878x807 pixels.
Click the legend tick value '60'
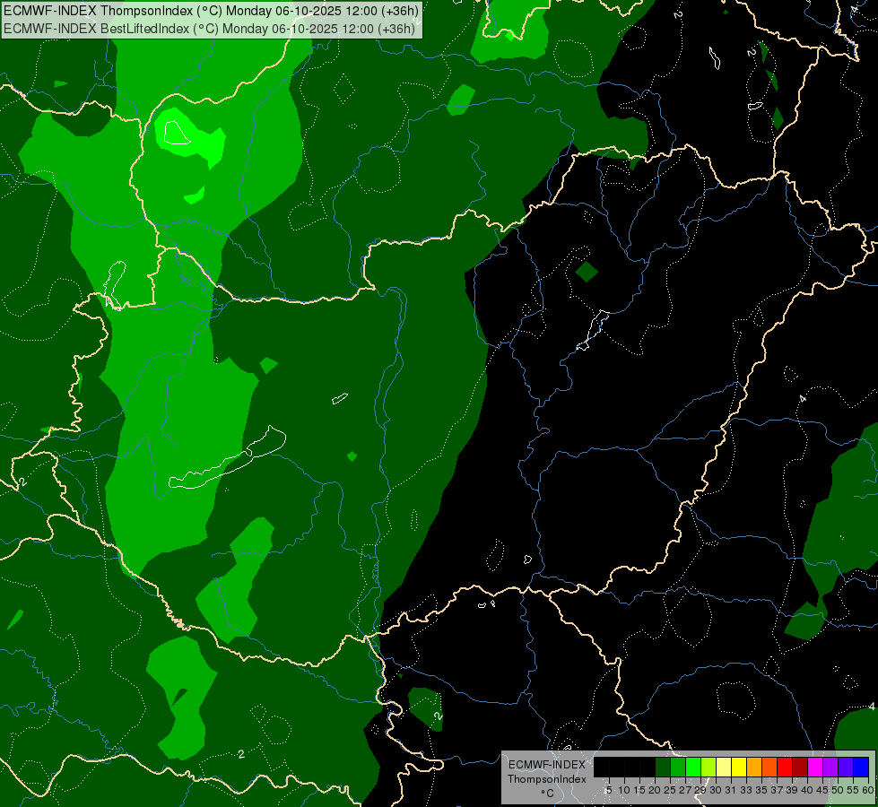868,790
